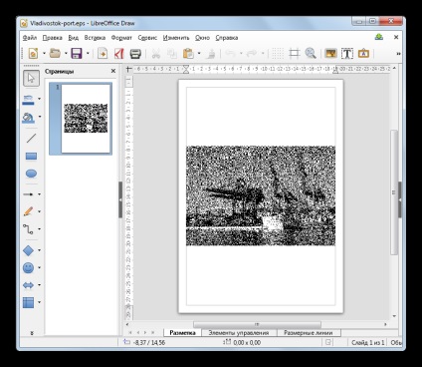This screenshot has height=367, width=422.
Task: Click the New document icon
Action: click(x=33, y=53)
